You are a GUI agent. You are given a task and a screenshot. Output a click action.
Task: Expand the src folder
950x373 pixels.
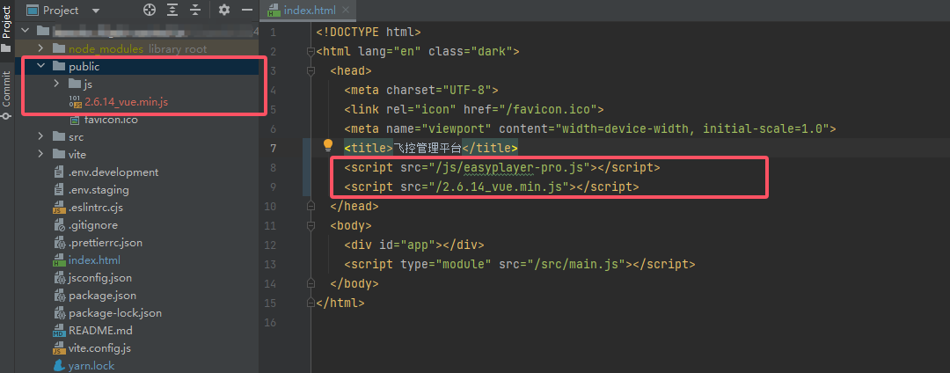[40, 137]
